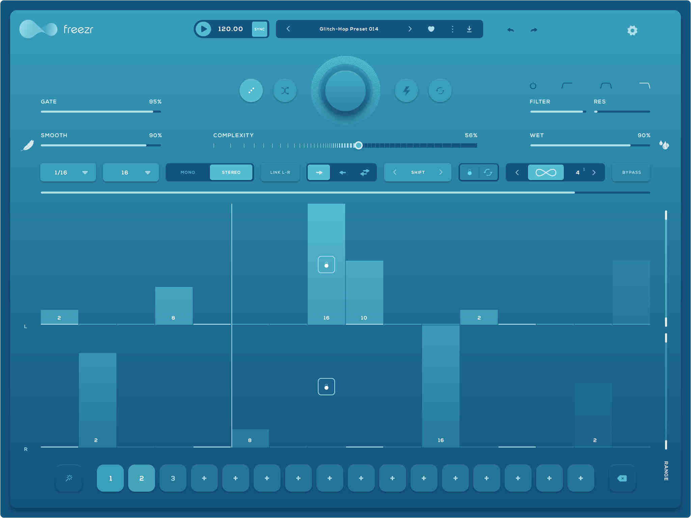
Task: Click the padlock icon next to the loop refresh control
Action: click(470, 172)
